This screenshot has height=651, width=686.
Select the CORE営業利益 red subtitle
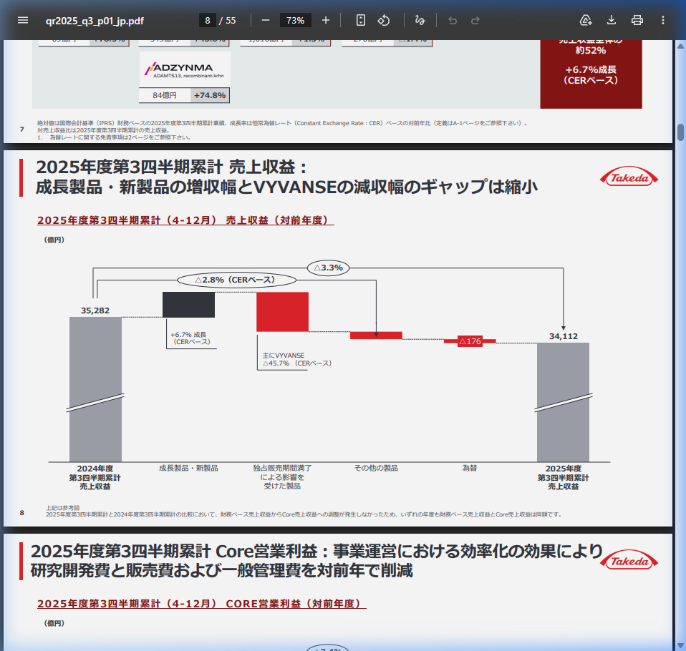[x=202, y=604]
